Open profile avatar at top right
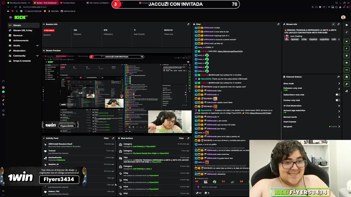This screenshot has height=197, width=351. click(x=343, y=17)
